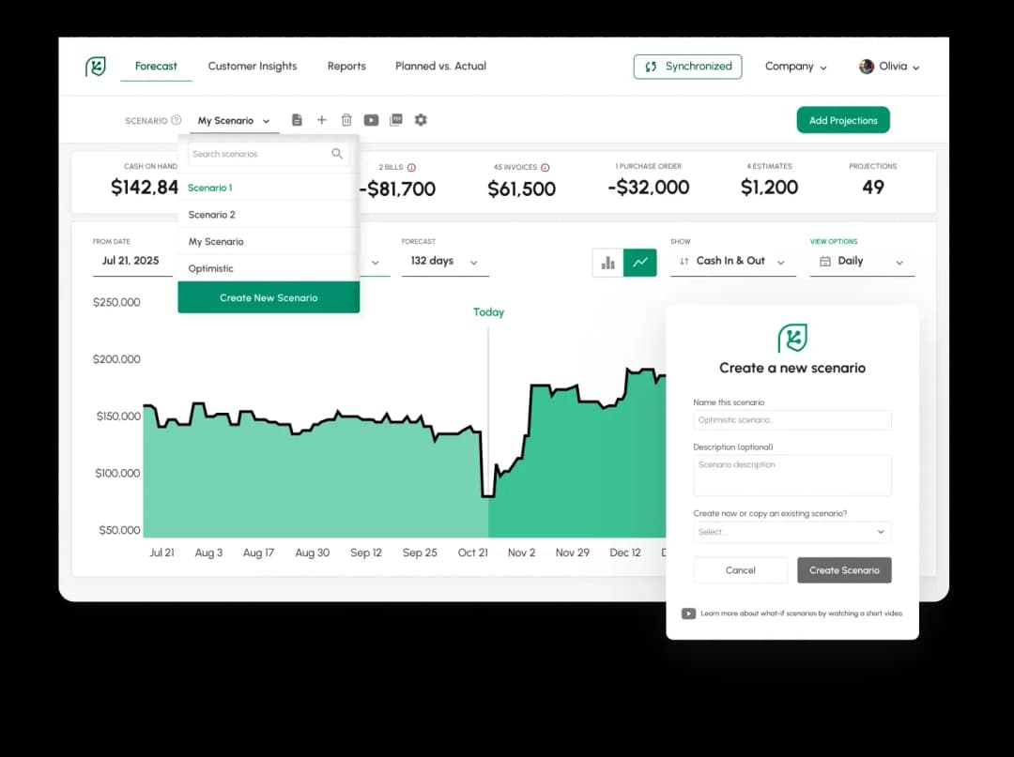
Task: Click the Kasheesh logo in the top left
Action: 95,66
